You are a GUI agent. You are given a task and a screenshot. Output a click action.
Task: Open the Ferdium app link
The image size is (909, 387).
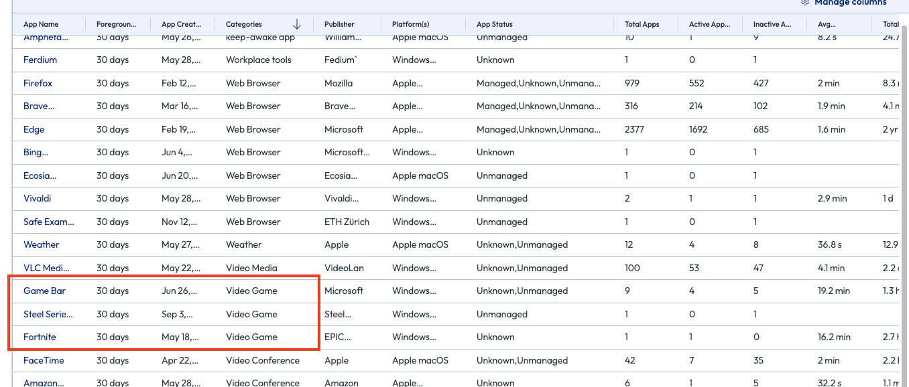click(40, 60)
